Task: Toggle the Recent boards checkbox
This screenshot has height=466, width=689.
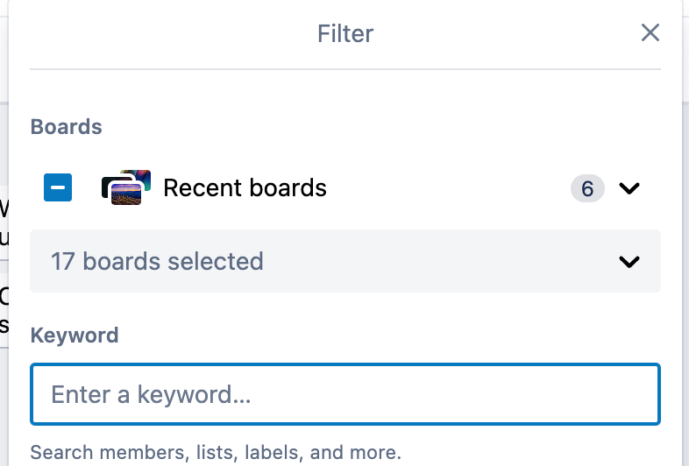Action: [58, 187]
